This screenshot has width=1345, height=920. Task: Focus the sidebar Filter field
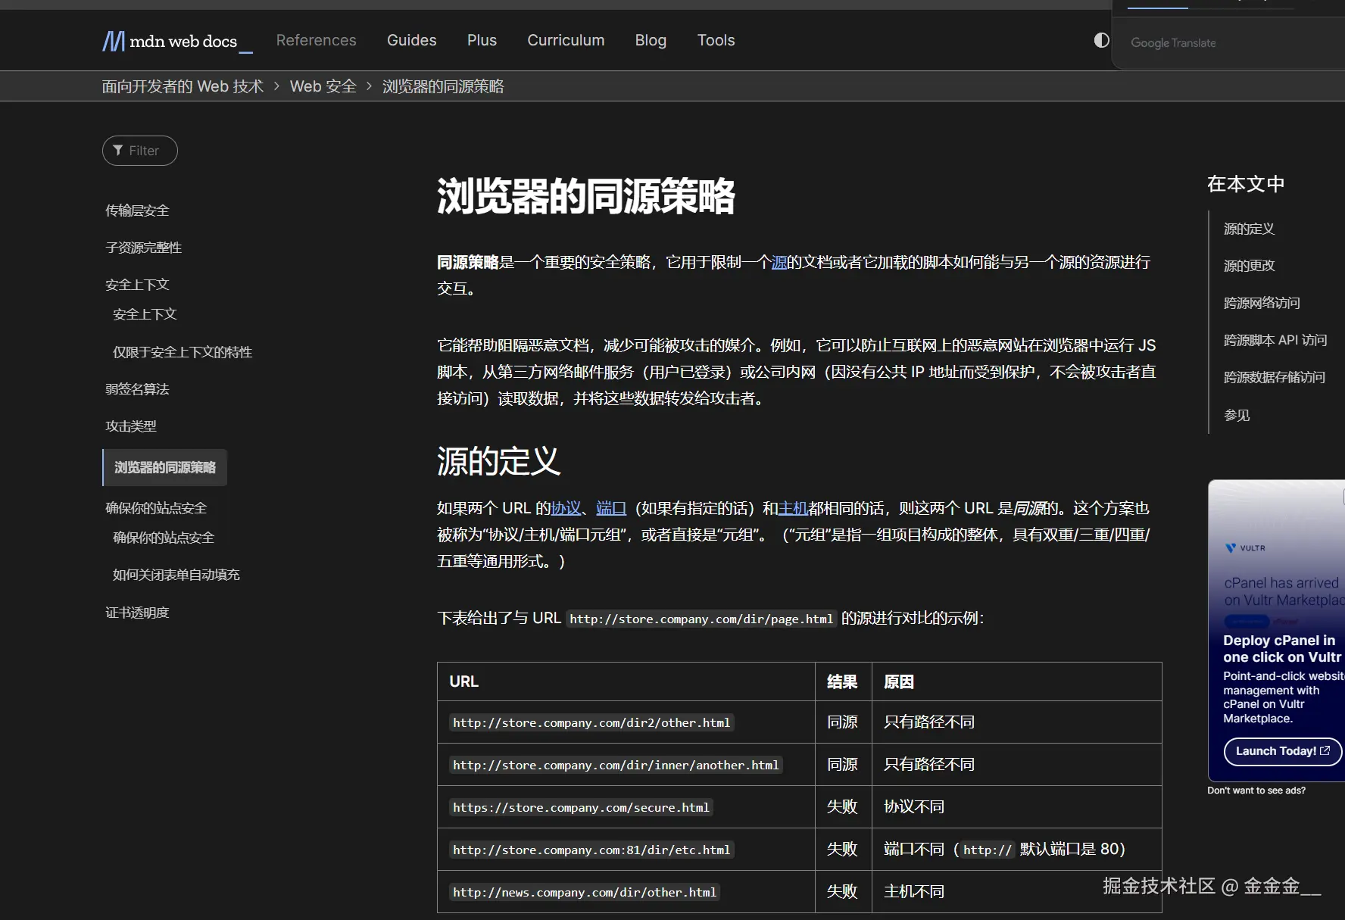pyautogui.click(x=140, y=151)
